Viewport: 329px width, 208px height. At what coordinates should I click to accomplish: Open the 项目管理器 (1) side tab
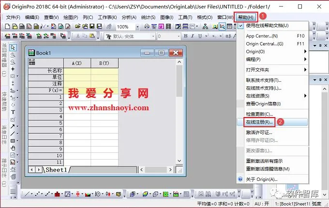4,59
